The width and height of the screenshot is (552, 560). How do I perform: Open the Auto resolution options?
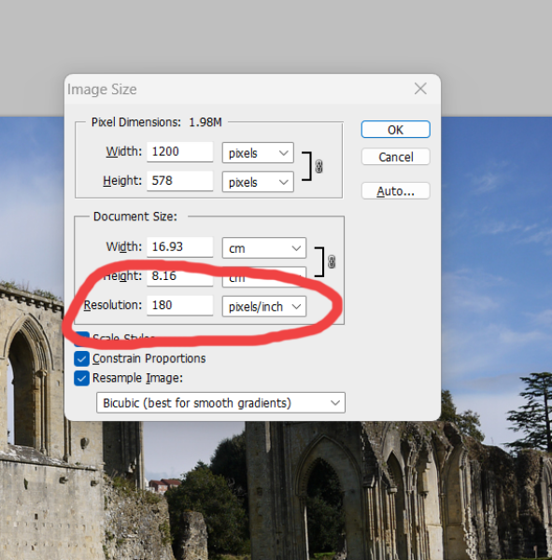coord(395,191)
